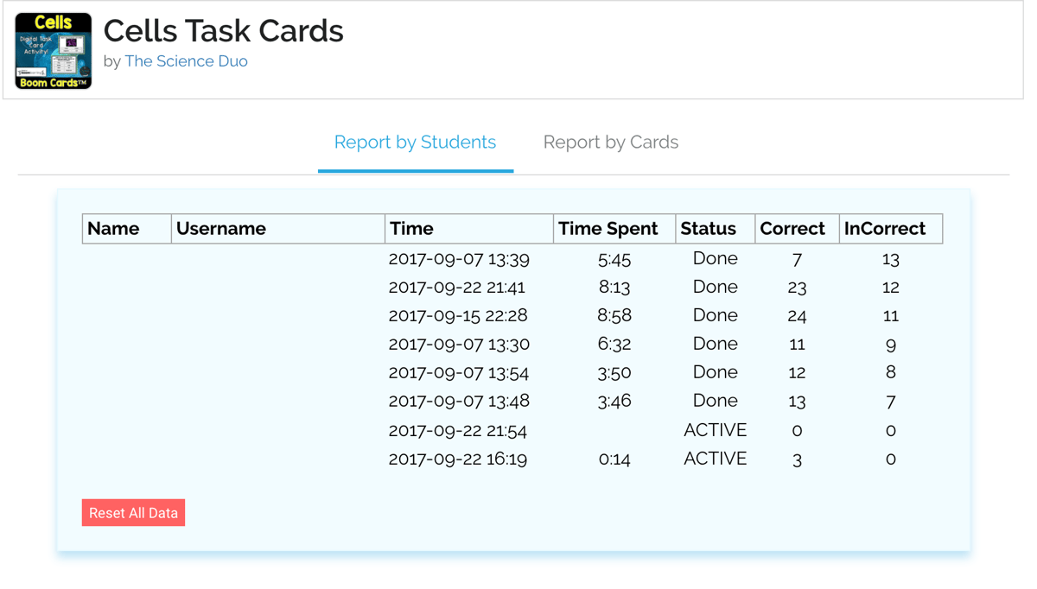Click the Status column header

click(708, 229)
